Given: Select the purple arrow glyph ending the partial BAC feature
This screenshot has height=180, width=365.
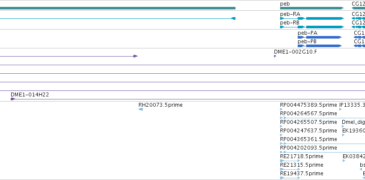Looking at the screenshot, I should click(x=136, y=56).
